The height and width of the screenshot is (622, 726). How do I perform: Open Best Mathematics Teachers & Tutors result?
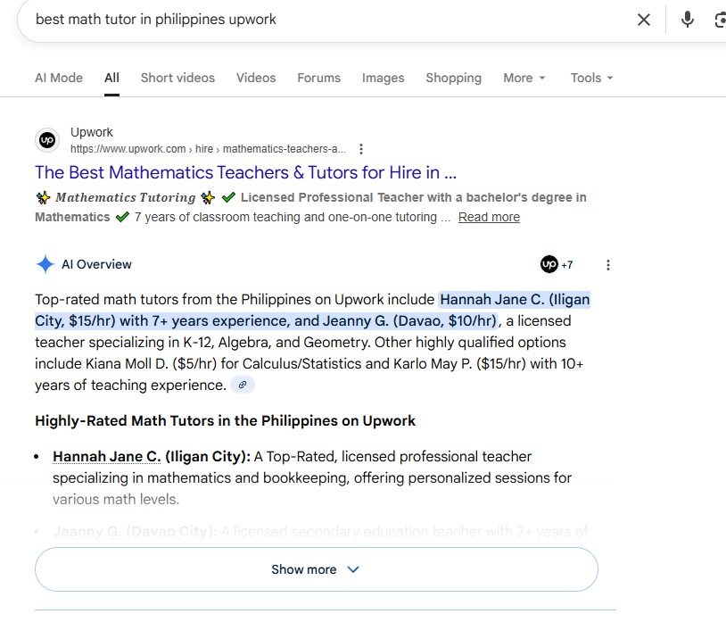tap(245, 172)
